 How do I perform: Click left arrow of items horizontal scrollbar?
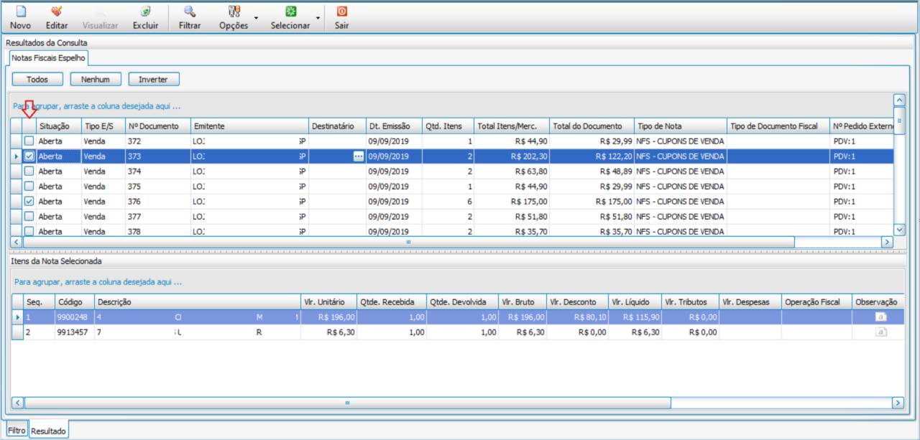pos(19,403)
